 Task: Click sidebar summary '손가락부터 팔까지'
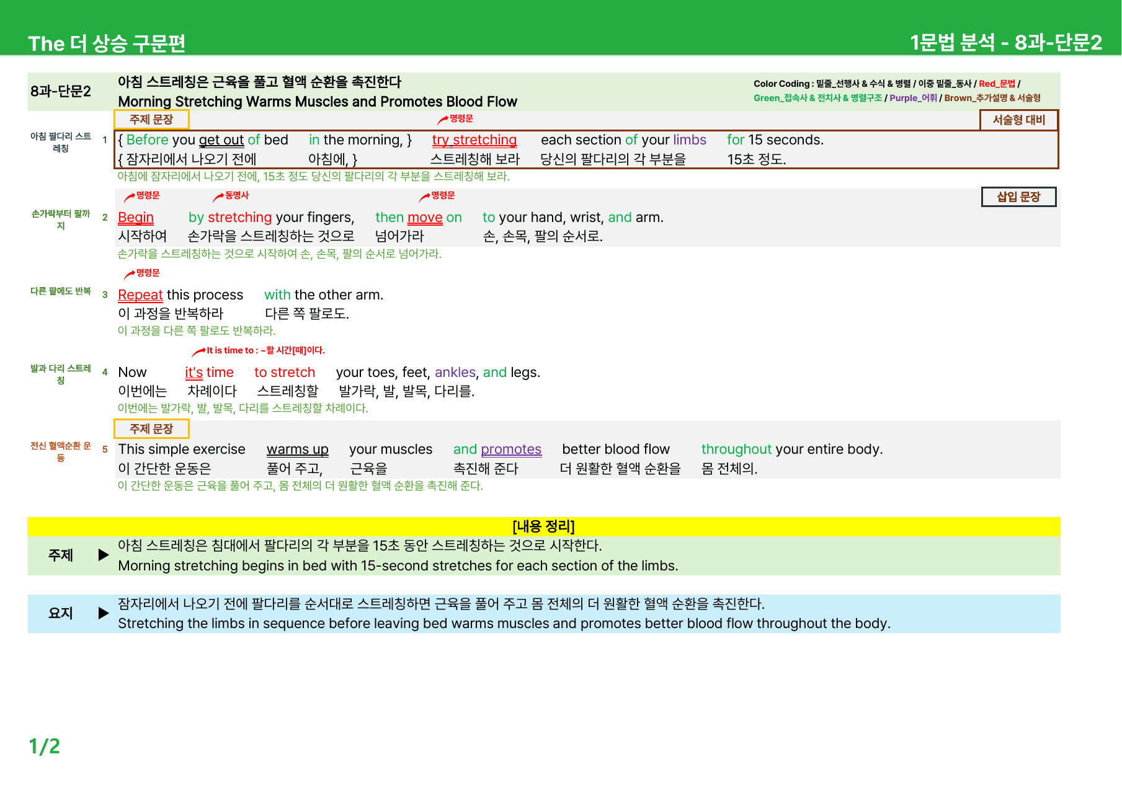coord(61,219)
